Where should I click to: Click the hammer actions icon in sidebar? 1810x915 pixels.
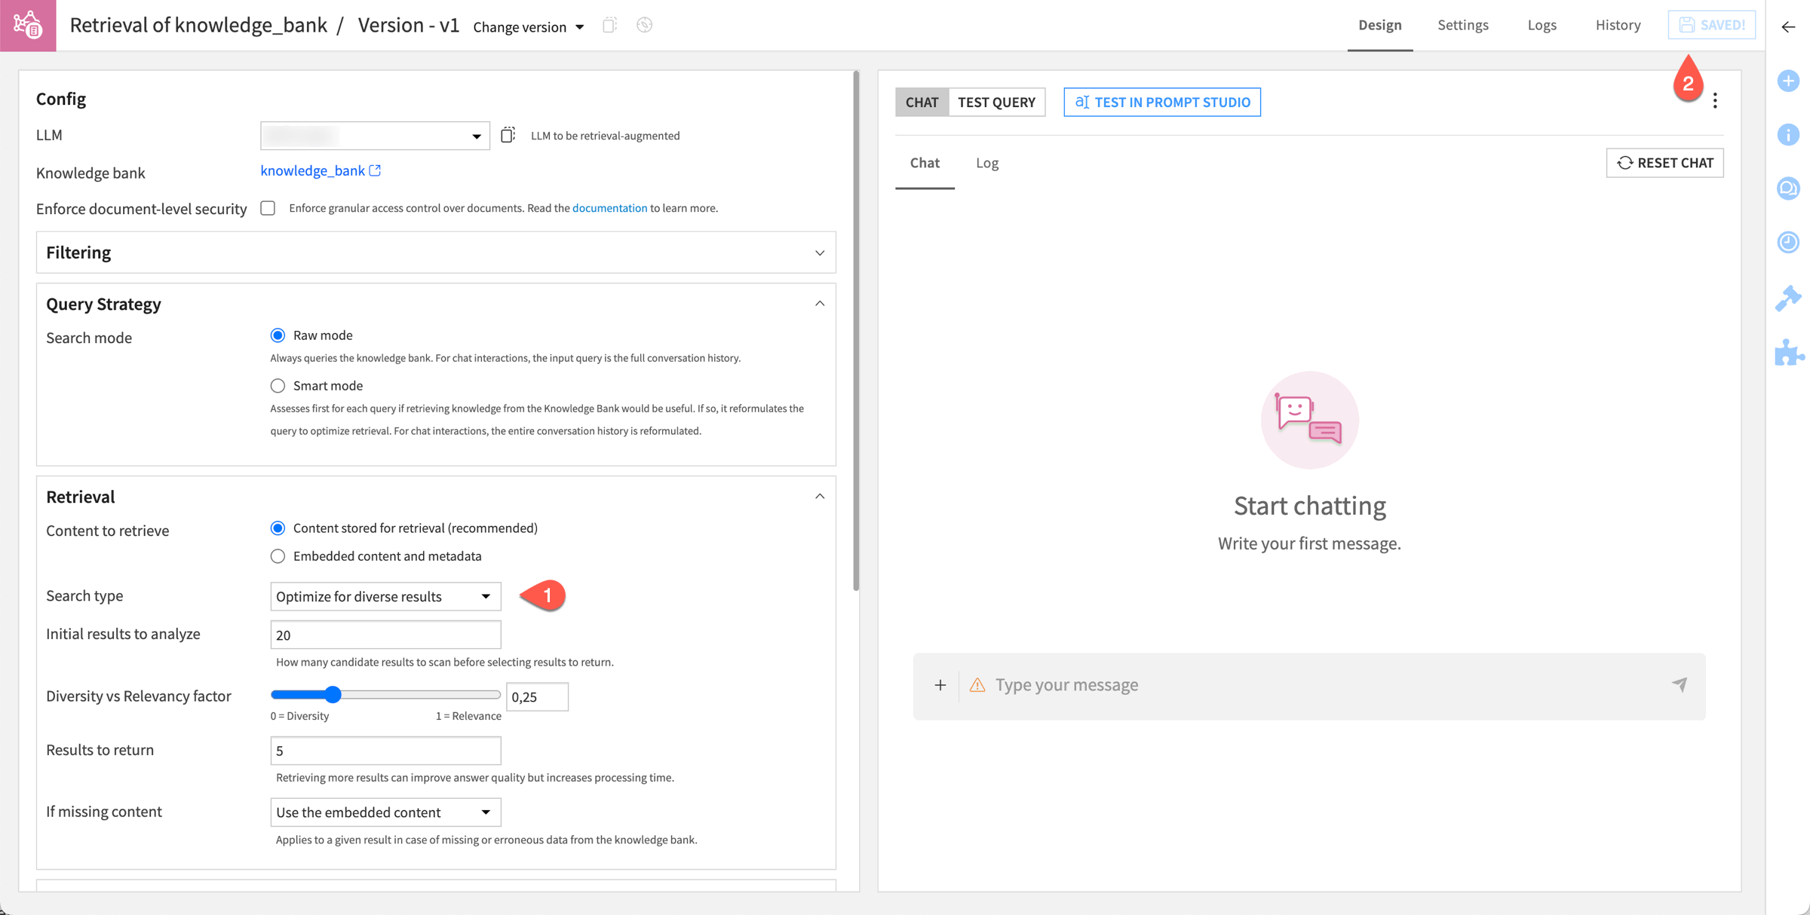coord(1788,298)
